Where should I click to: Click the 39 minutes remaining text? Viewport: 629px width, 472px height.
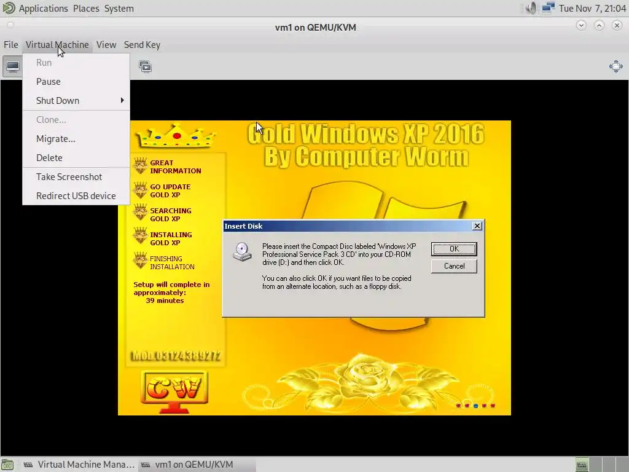point(165,301)
